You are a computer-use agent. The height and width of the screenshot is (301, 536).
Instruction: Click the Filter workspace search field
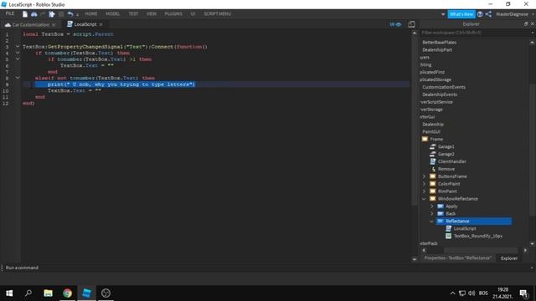pyautogui.click(x=475, y=33)
